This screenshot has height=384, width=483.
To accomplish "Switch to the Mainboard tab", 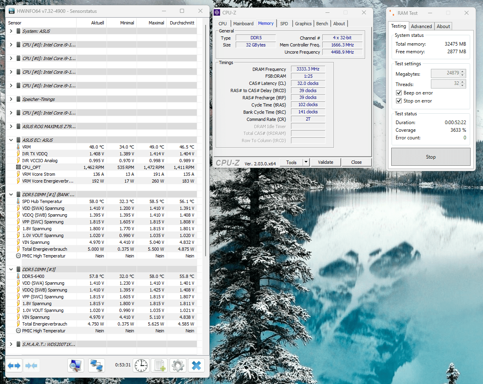I will coord(243,24).
